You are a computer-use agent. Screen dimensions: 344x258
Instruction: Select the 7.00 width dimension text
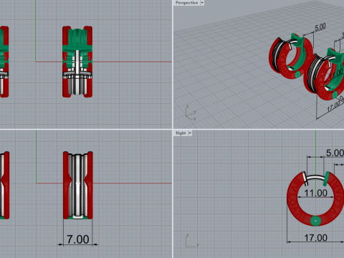click(x=78, y=239)
